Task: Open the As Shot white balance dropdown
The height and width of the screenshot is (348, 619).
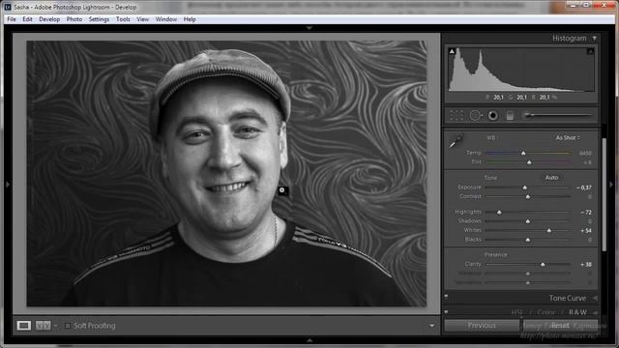Action: (568, 137)
